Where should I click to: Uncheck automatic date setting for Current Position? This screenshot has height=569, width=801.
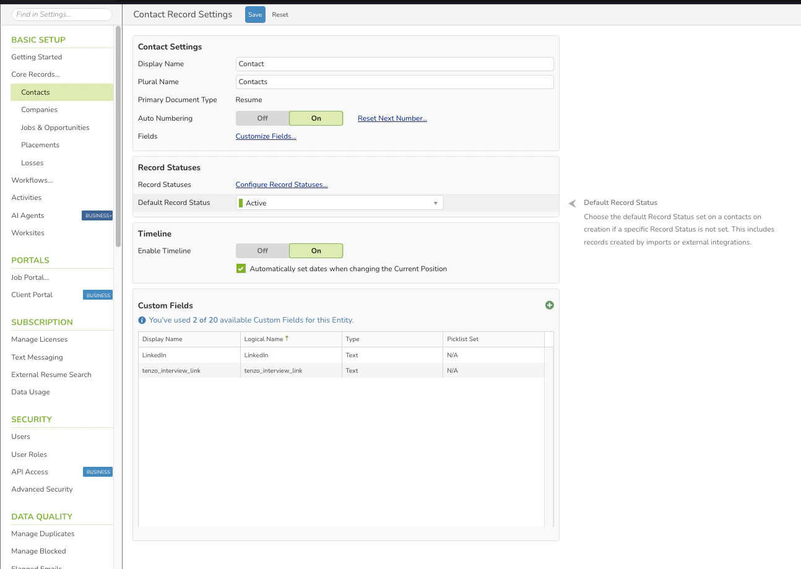coord(241,268)
